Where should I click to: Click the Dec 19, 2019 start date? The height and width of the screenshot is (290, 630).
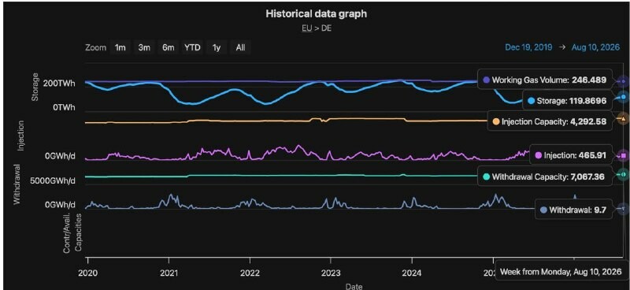point(528,47)
